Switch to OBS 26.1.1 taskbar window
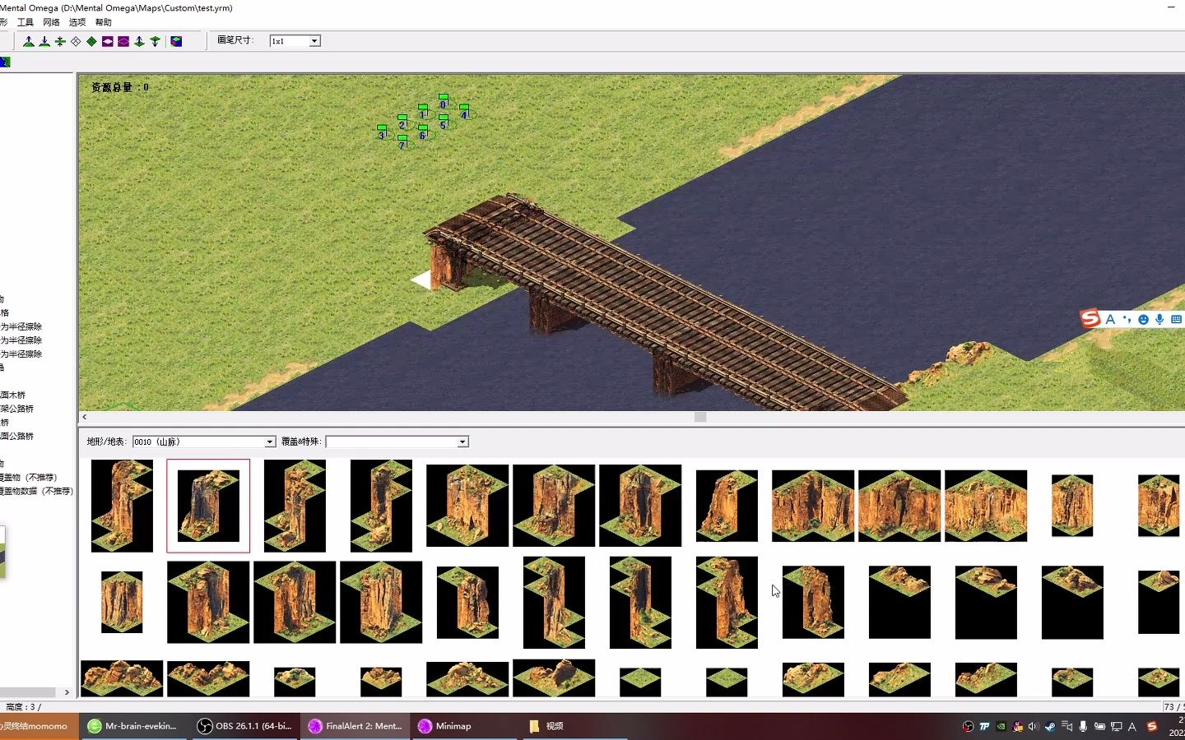 click(x=244, y=726)
